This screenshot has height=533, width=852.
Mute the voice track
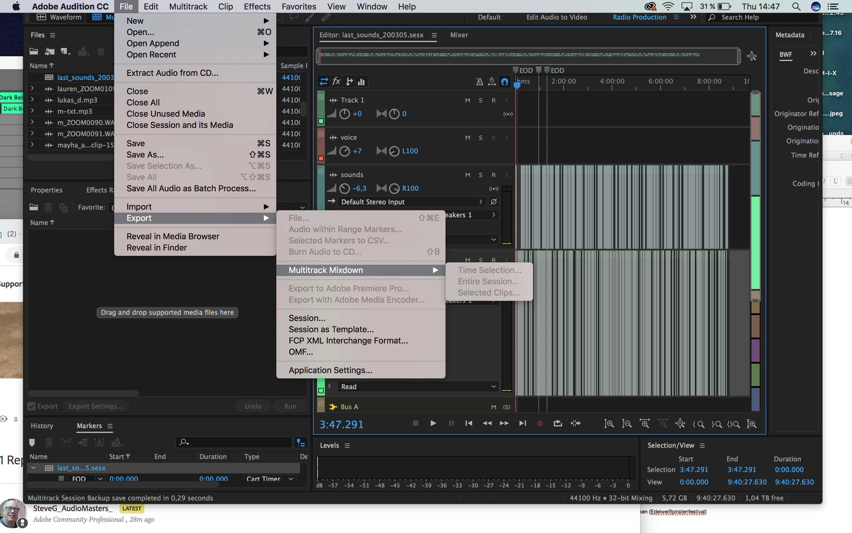click(468, 137)
